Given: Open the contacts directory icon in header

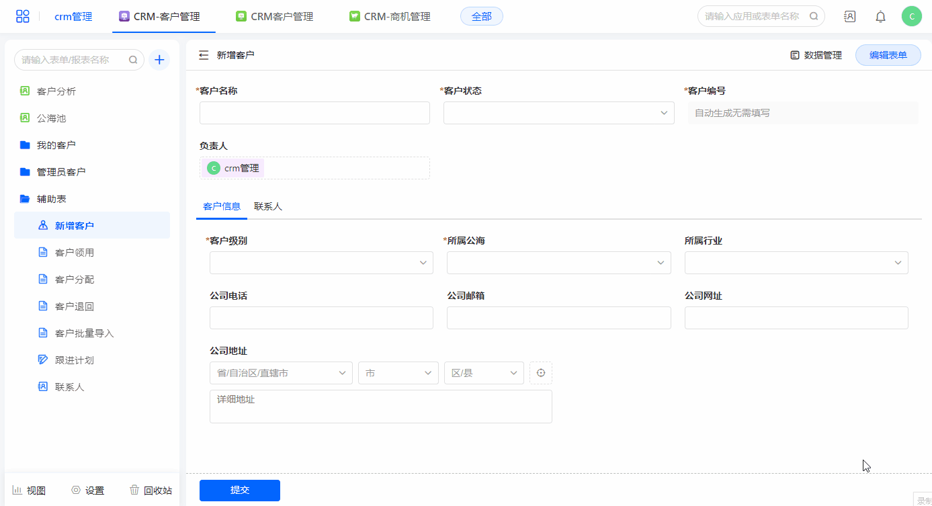Looking at the screenshot, I should point(849,17).
